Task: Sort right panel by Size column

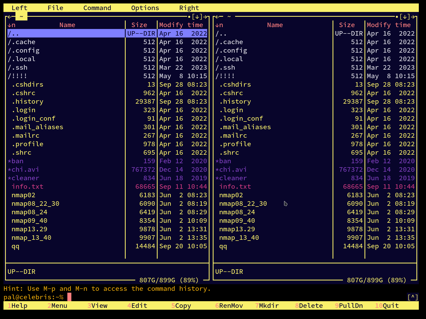Action: click(x=347, y=25)
